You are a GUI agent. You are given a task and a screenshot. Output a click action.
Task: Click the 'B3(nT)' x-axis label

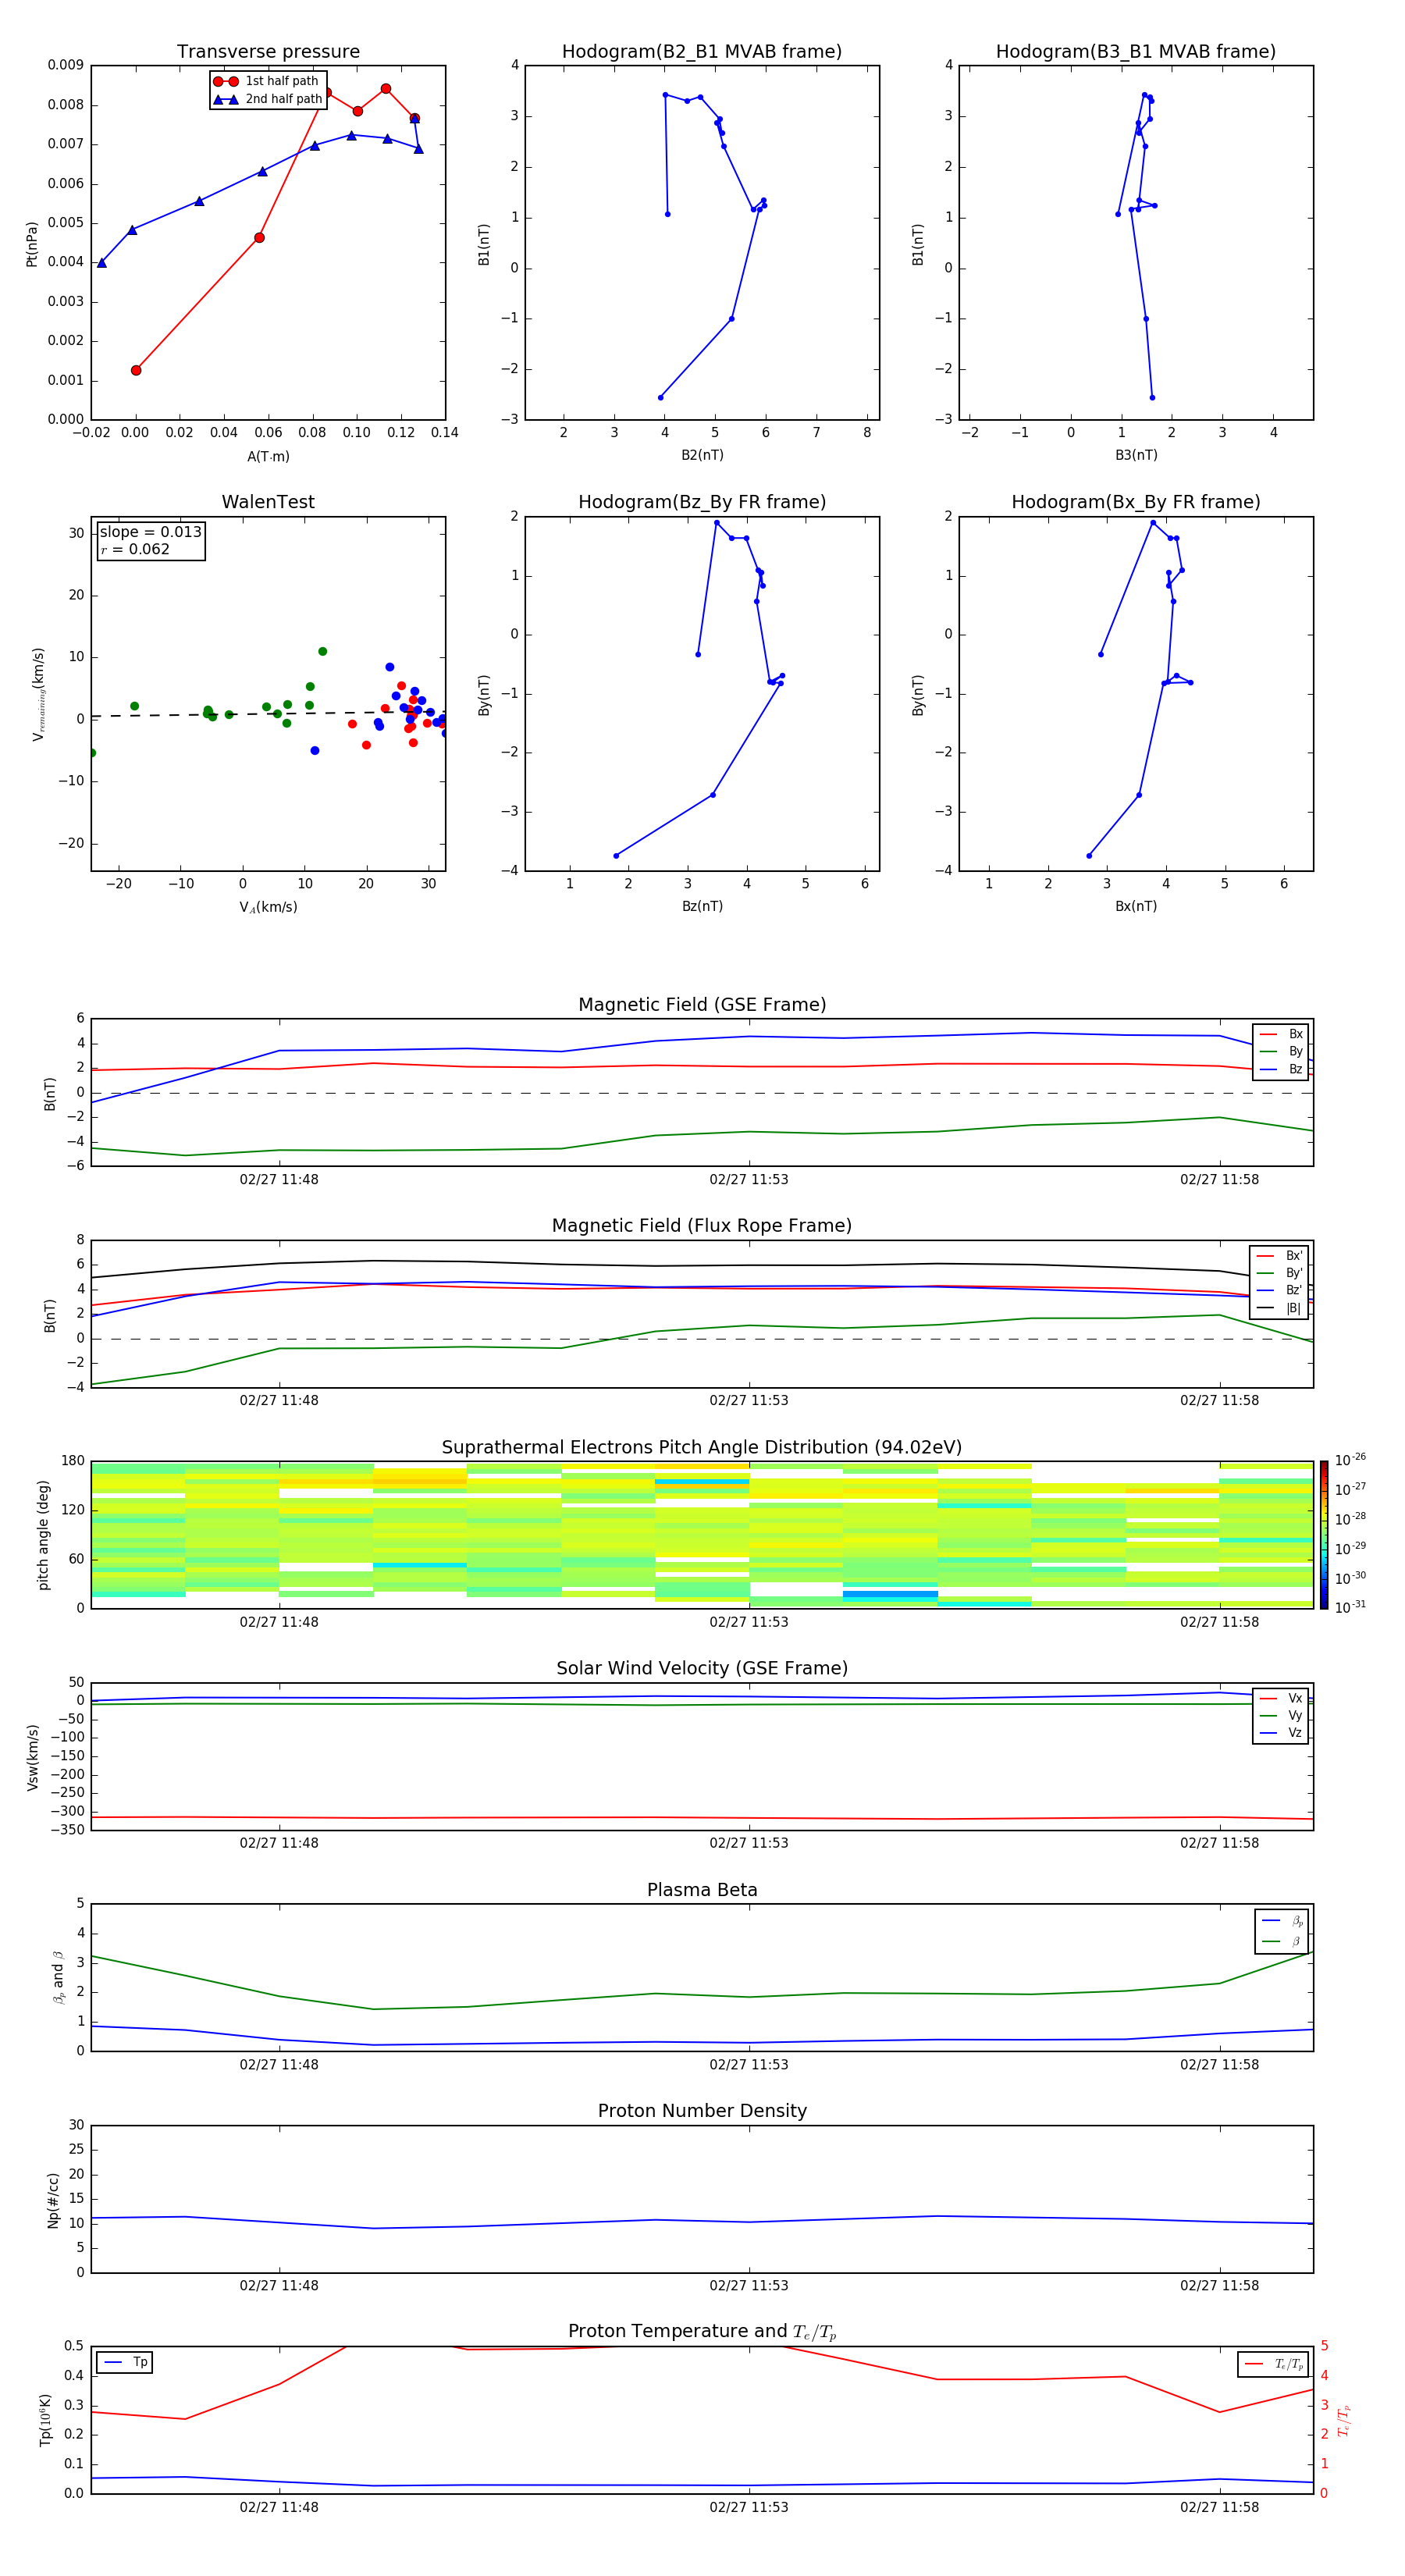point(1136,455)
